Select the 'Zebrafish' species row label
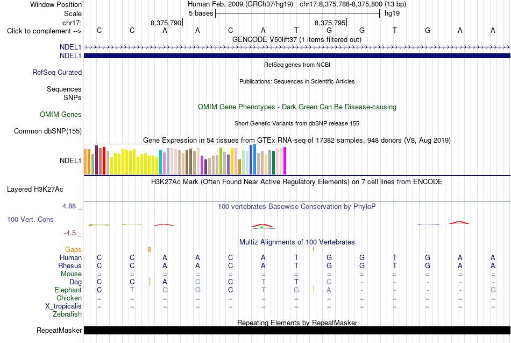The height and width of the screenshot is (343, 511). (67, 314)
